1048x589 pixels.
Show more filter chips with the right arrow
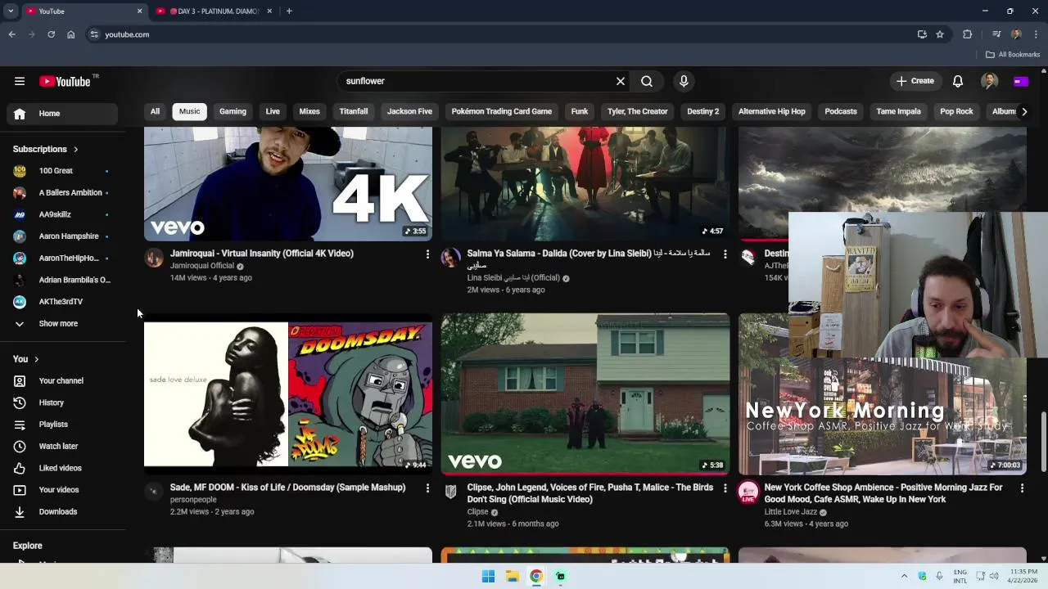(x=1023, y=111)
